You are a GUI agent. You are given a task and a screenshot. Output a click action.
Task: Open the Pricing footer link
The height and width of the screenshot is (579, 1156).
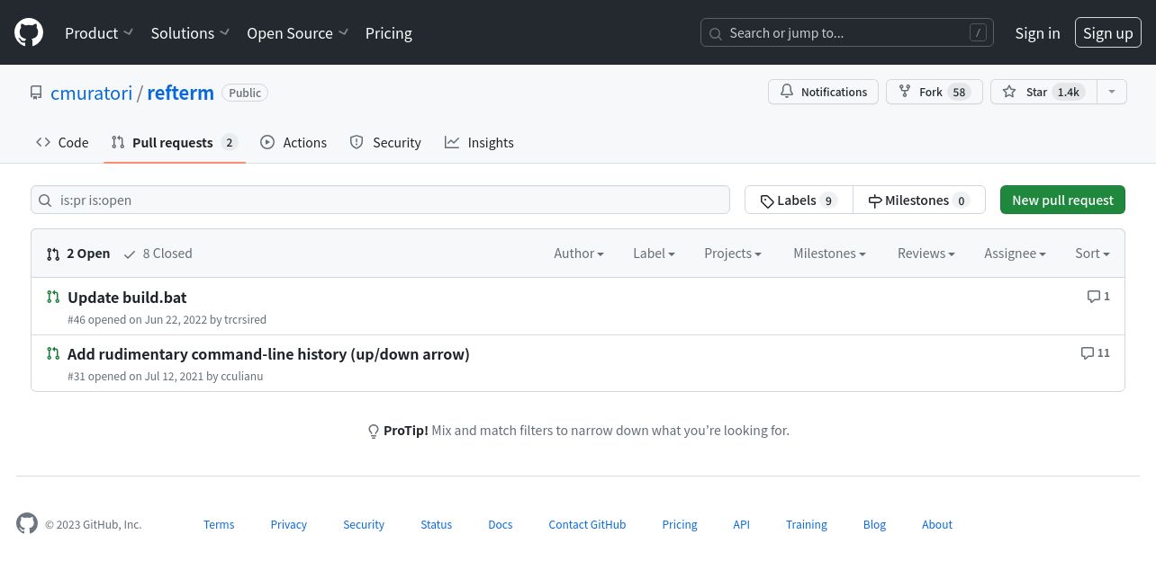click(x=680, y=524)
